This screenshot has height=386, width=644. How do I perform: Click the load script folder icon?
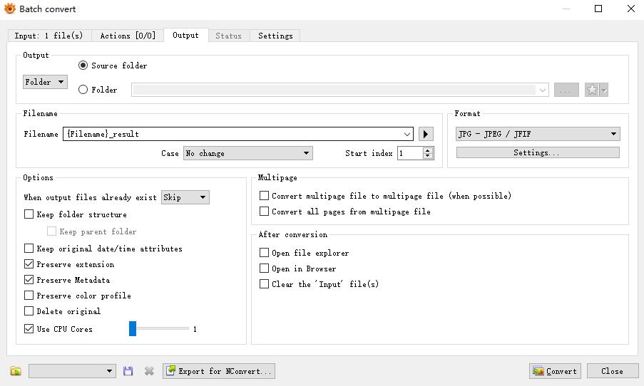click(x=16, y=371)
